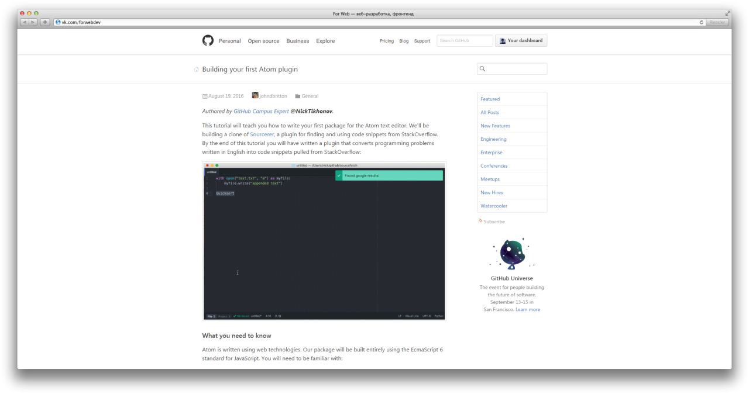Viewport: 749px width, 394px height.
Task: Click the August 19, 2016 date text
Action: (226, 96)
